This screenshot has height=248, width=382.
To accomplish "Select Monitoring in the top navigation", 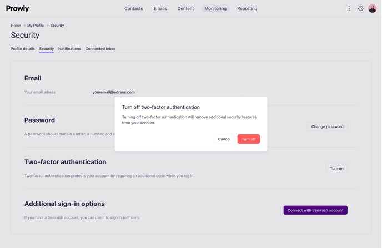I will pos(215,8).
